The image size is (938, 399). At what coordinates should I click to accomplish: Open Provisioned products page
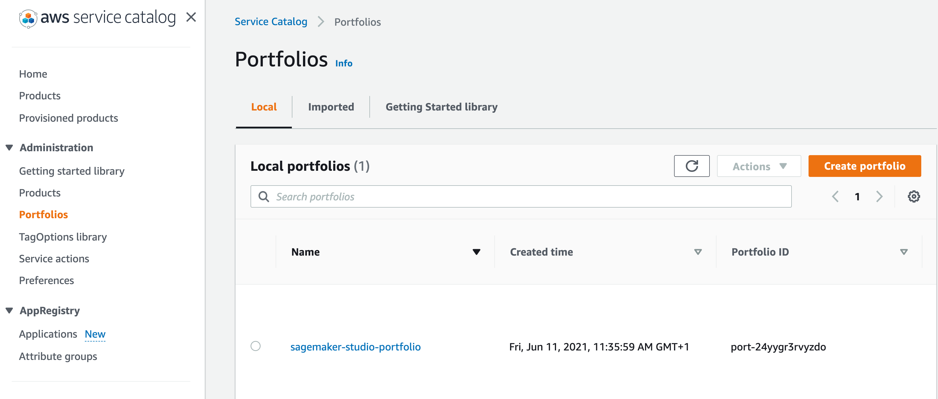pos(68,118)
